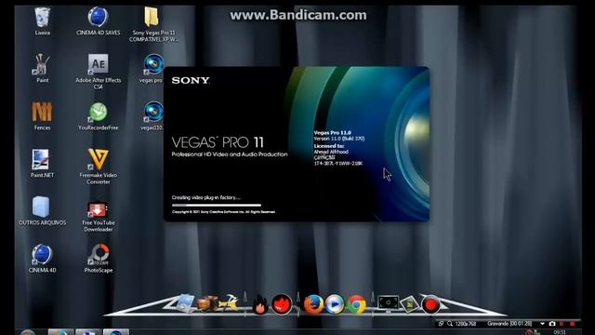Launch PhotoScape from the desktop
This screenshot has width=595, height=335.
pyautogui.click(x=98, y=259)
